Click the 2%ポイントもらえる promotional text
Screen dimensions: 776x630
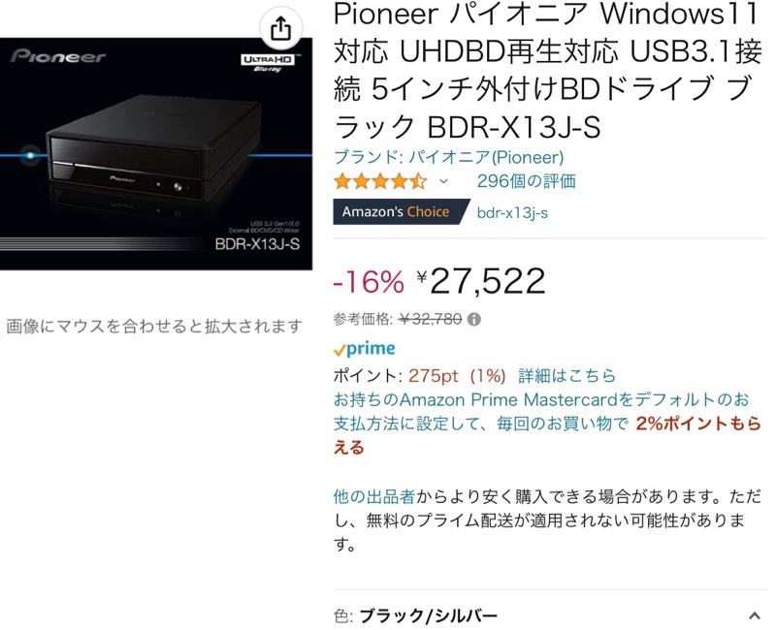point(547,435)
